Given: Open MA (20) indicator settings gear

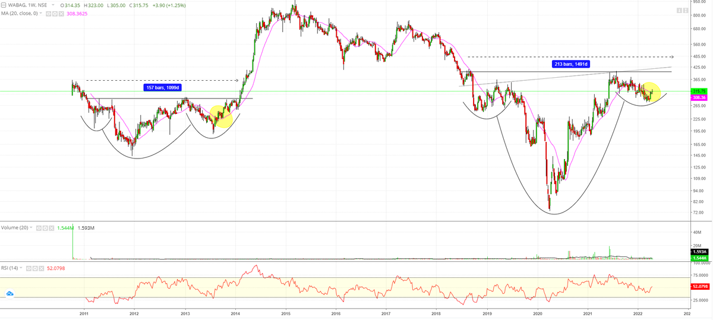Looking at the screenshot, I should click(x=55, y=14).
